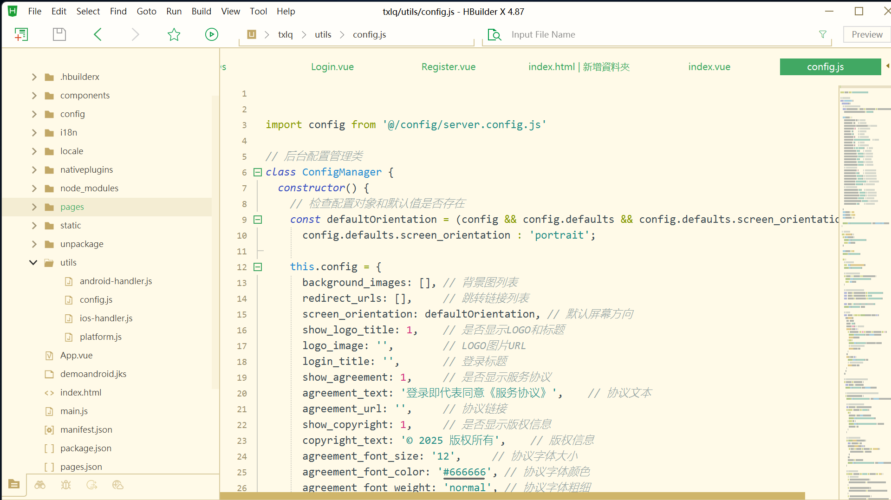Collapse the class ConfigManager code fold
The image size is (891, 500).
258,172
